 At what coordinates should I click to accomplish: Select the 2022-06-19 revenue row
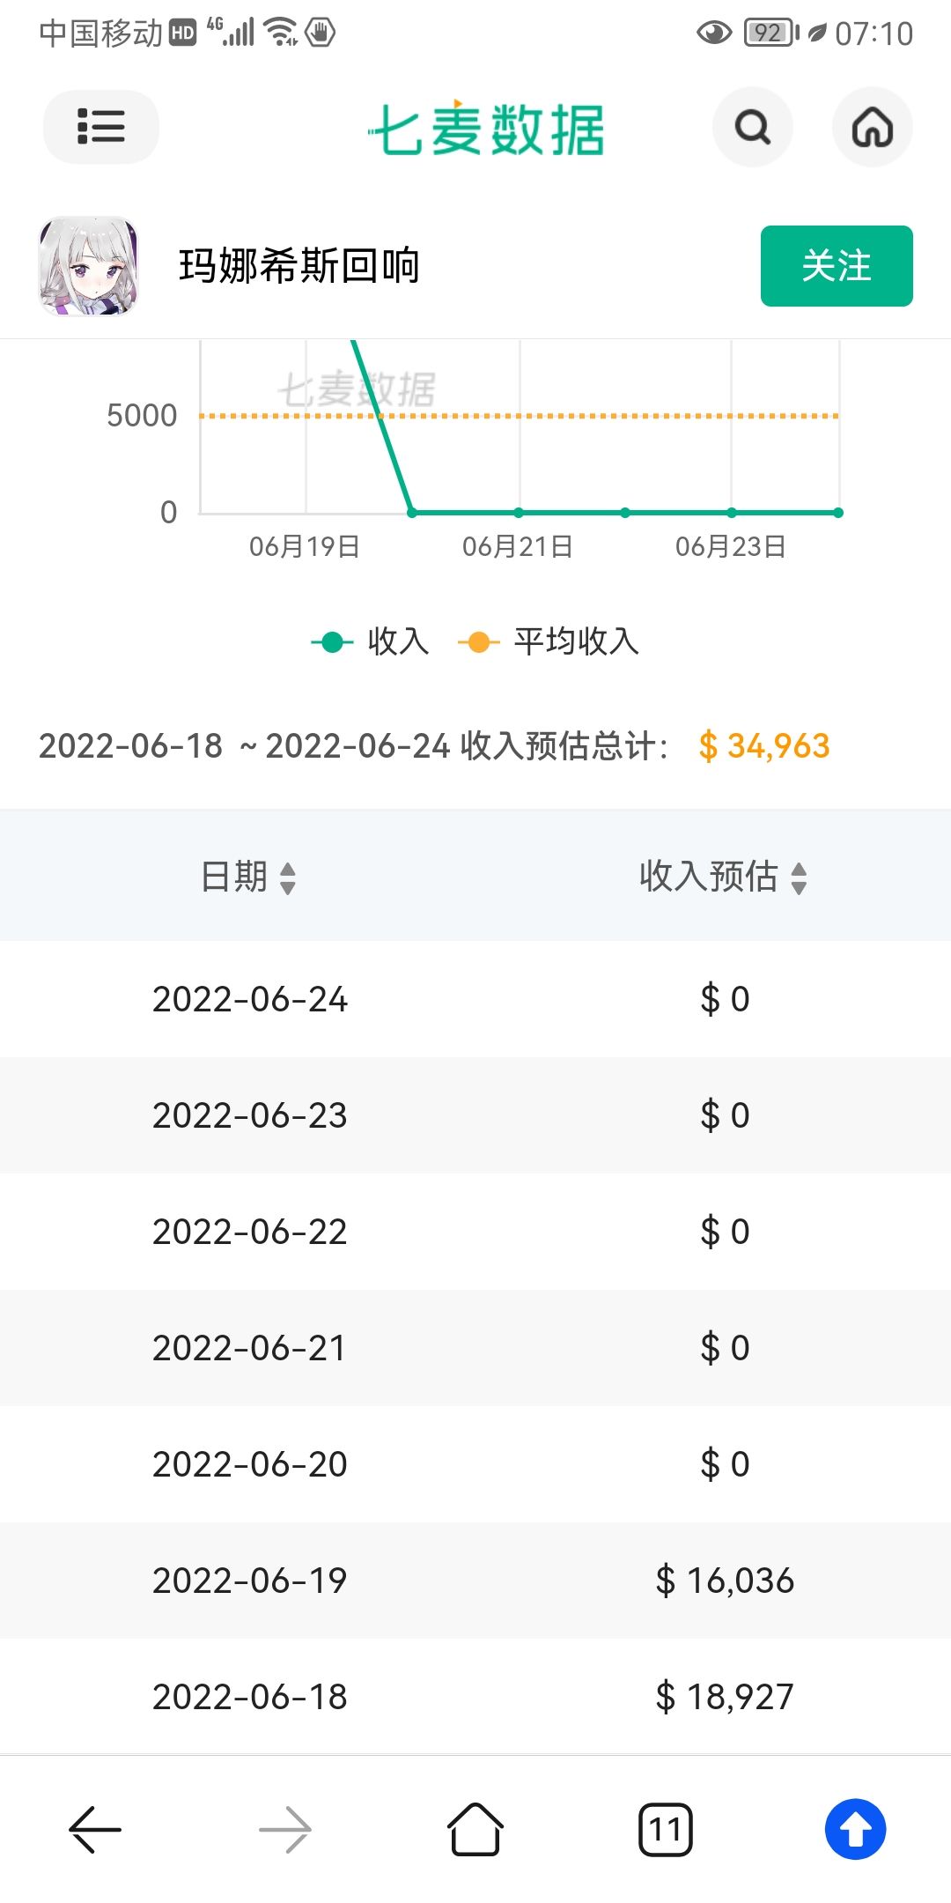tap(475, 1581)
